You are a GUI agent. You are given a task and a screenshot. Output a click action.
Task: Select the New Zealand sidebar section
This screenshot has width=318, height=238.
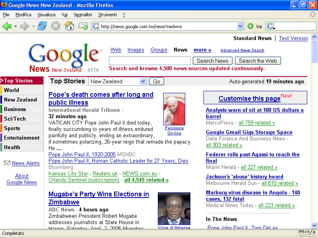[22, 100]
